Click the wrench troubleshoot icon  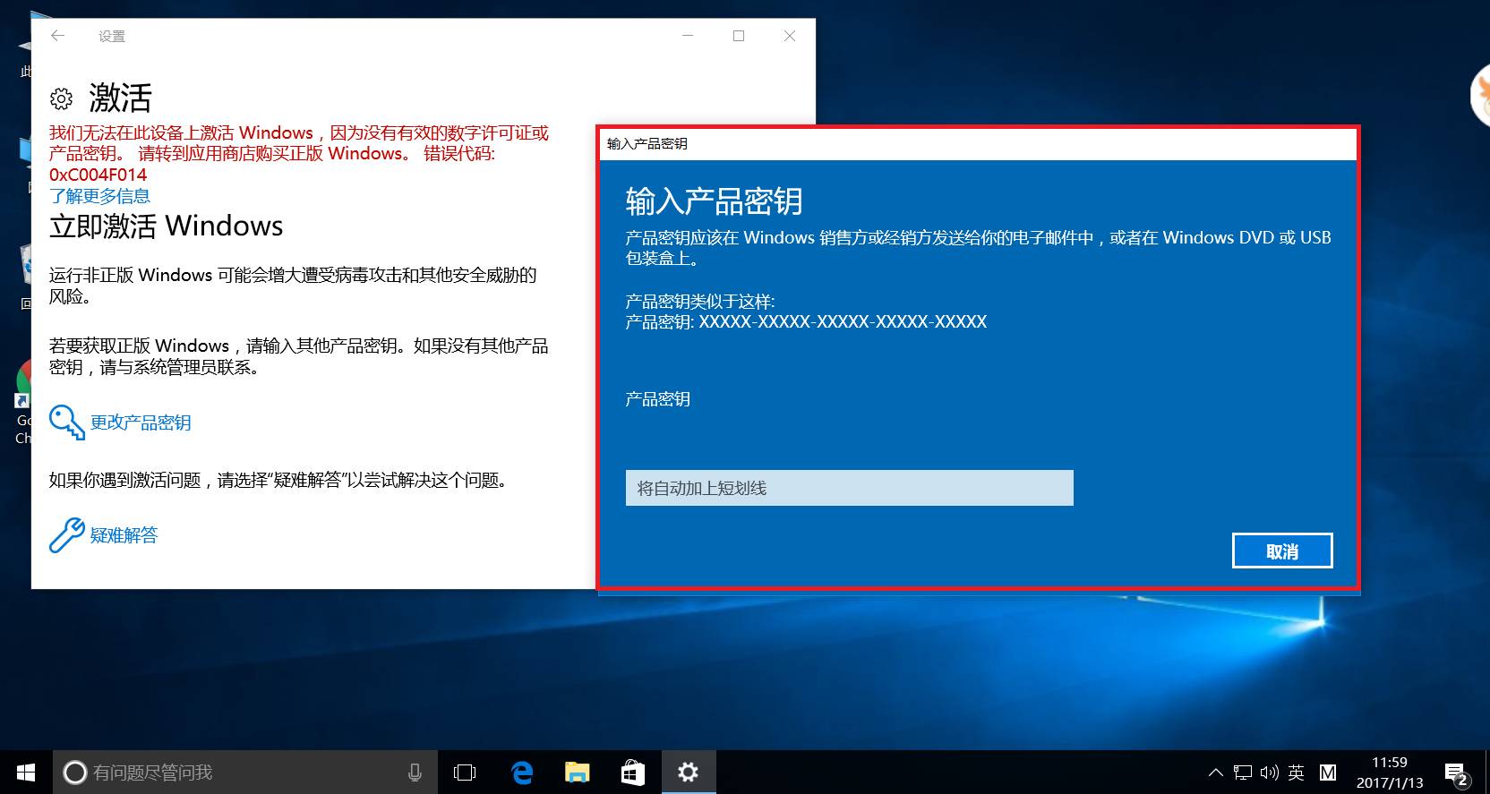click(x=66, y=535)
